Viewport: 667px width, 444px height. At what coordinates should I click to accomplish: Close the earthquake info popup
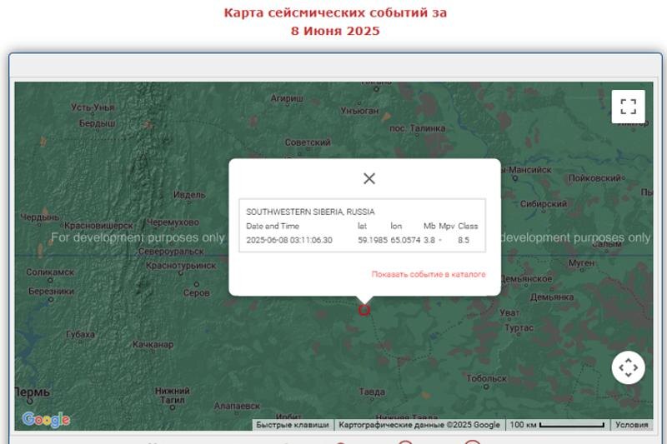[x=369, y=178]
